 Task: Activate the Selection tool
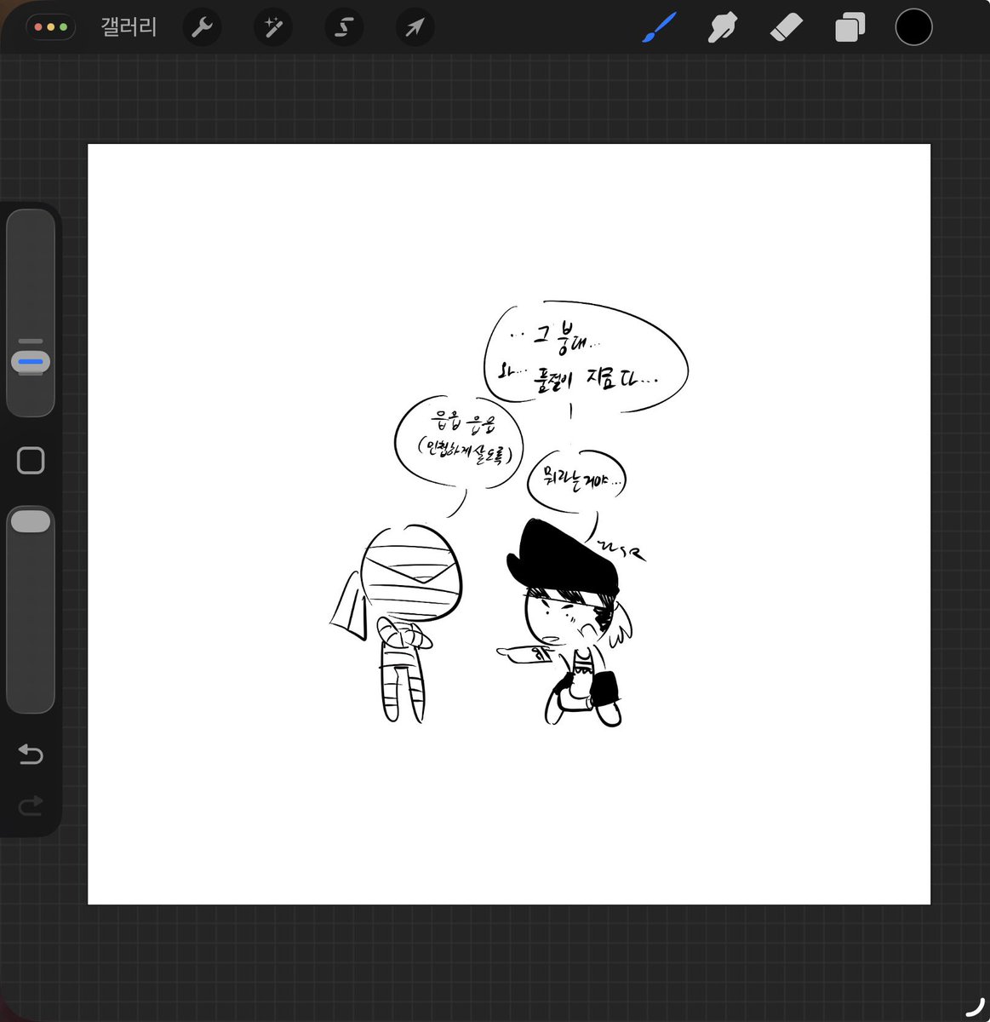coord(344,27)
